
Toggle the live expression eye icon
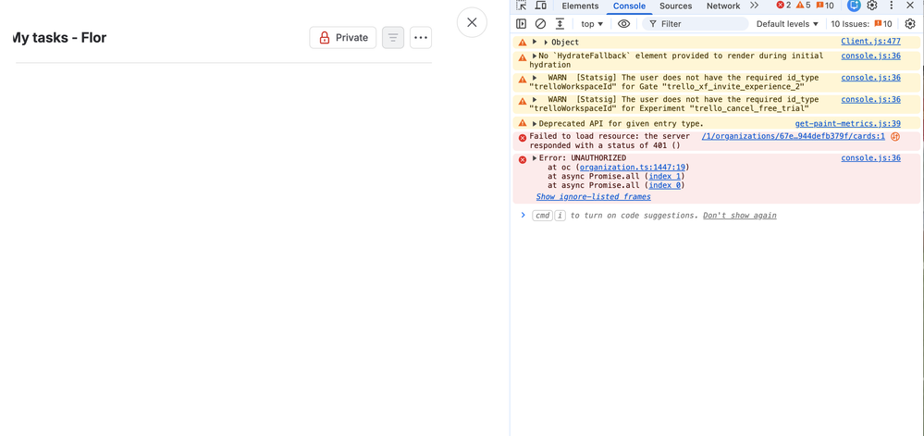coord(624,23)
